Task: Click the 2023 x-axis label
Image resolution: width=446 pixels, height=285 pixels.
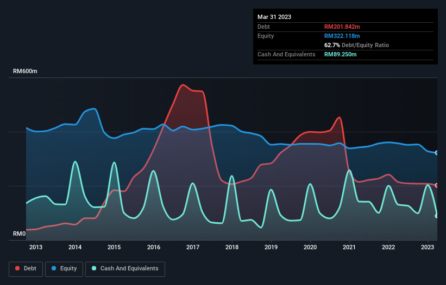Action: (428, 247)
